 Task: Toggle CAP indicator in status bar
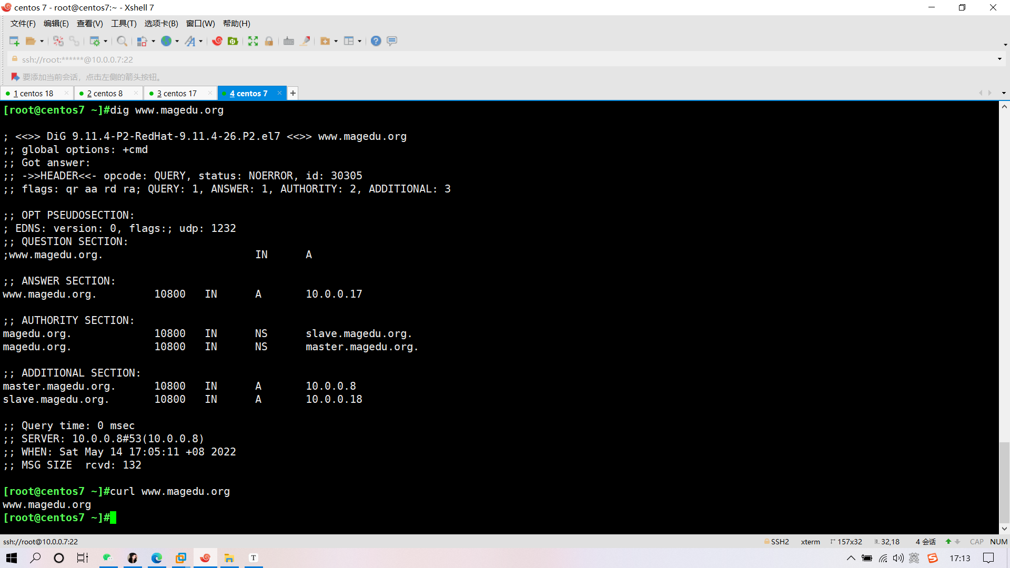coord(976,542)
